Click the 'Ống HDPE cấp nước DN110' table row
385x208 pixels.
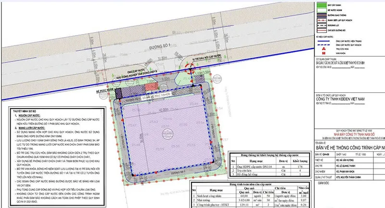[x=269, y=167]
